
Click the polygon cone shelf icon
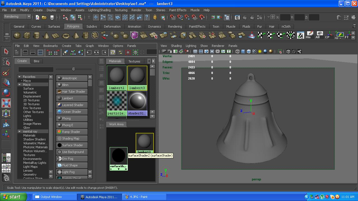(x=46, y=35)
